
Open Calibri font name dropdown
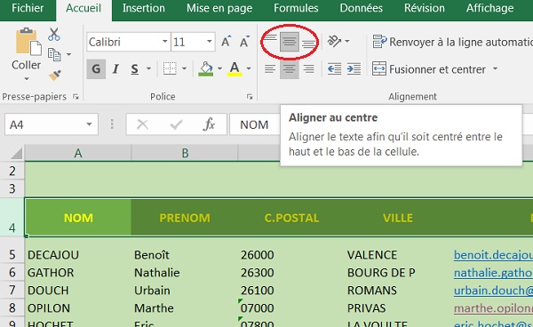coord(165,42)
